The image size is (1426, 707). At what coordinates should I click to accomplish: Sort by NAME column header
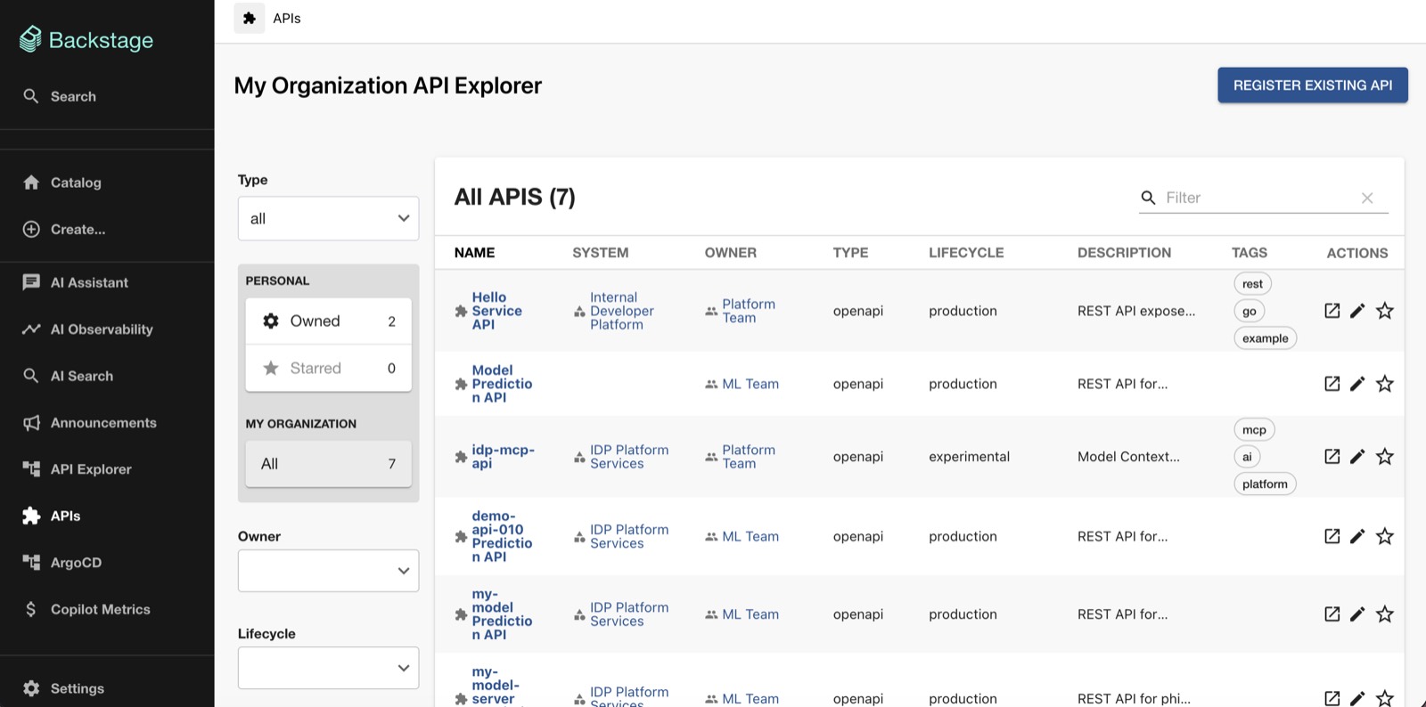474,253
